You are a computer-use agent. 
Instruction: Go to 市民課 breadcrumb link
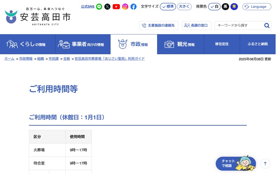click(x=54, y=58)
